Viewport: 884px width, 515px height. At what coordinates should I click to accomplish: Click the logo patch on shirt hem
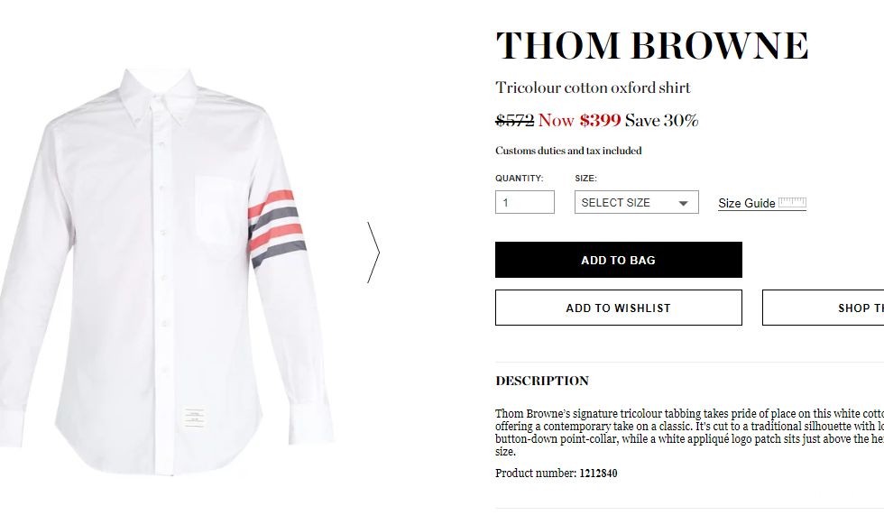coord(193,418)
